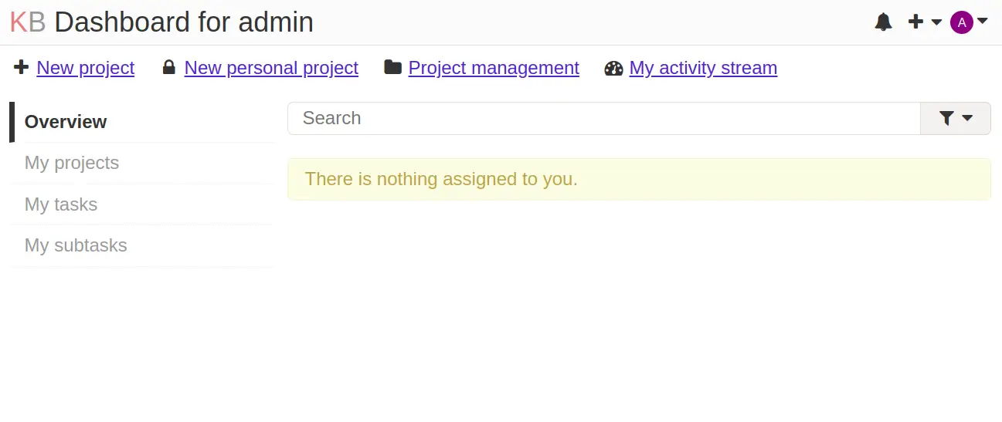
Task: Click the purple admin avatar icon
Action: point(961,22)
